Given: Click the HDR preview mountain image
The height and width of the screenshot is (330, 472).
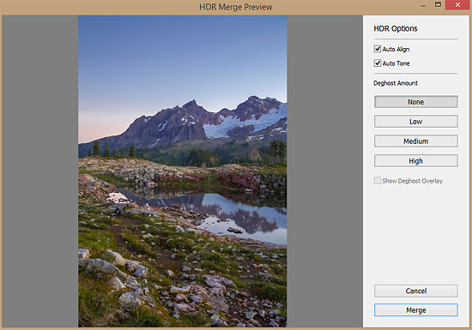Looking at the screenshot, I should (x=183, y=171).
